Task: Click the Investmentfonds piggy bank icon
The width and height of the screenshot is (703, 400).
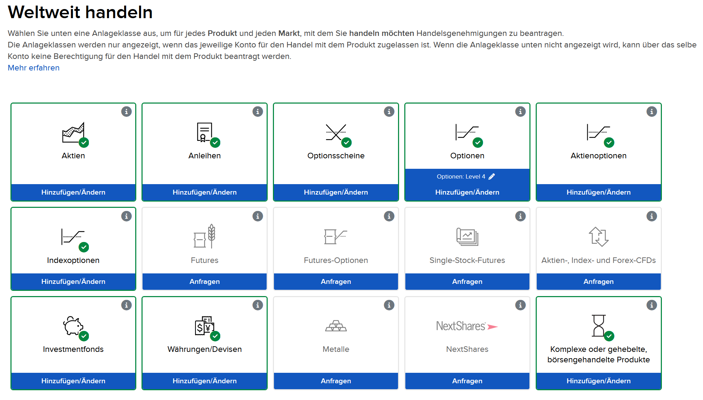Action: (x=73, y=326)
